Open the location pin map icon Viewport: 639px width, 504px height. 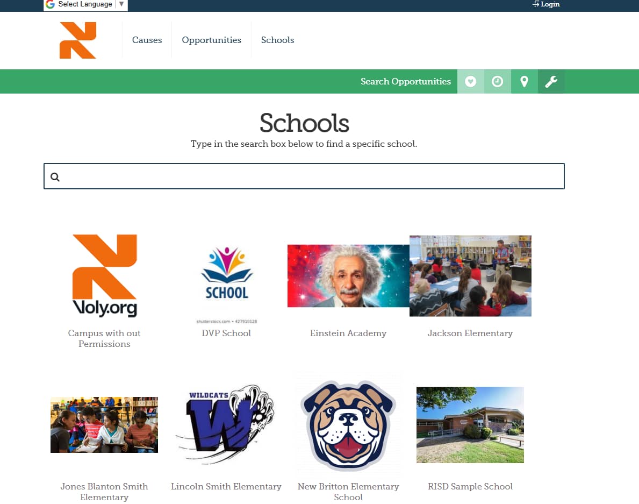point(525,81)
